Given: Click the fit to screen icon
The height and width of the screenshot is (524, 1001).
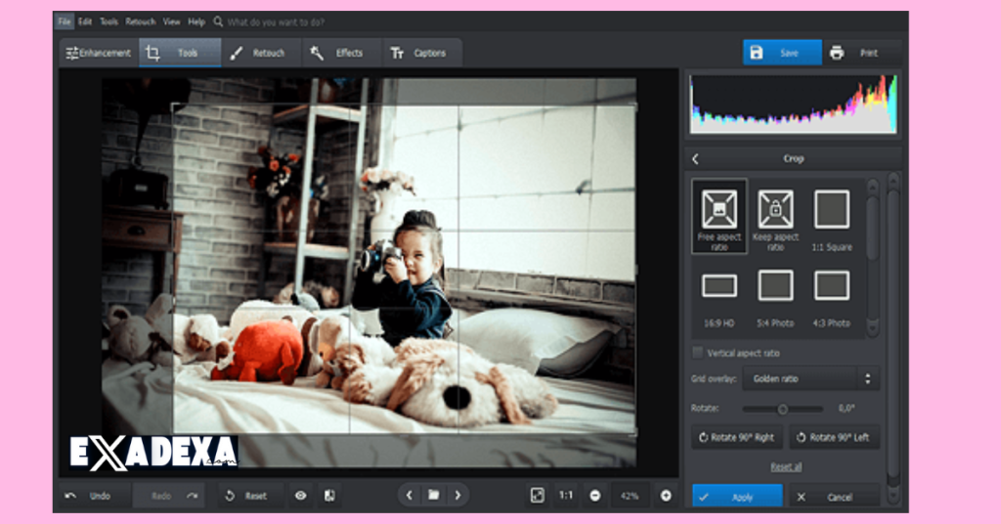Looking at the screenshot, I should coord(538,496).
